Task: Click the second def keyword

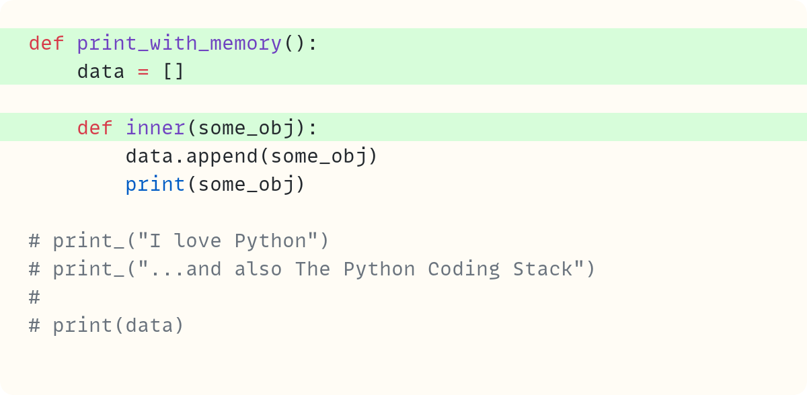Action: coord(95,128)
